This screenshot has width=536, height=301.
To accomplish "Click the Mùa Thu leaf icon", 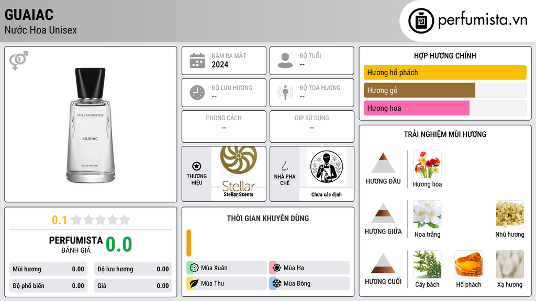I will pyautogui.click(x=194, y=283).
